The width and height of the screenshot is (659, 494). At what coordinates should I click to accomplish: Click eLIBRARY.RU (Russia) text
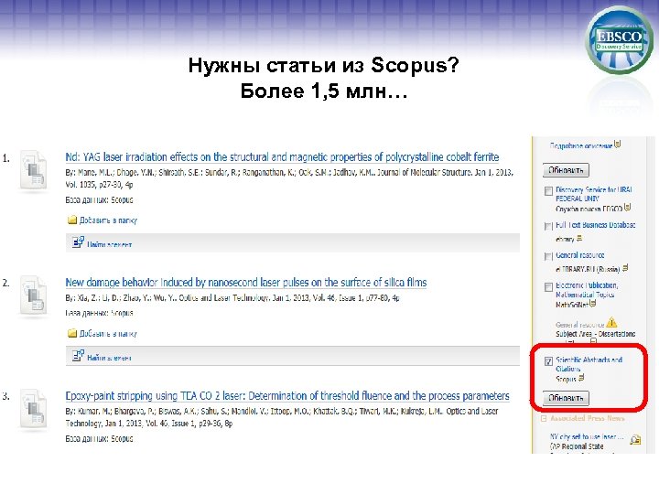pyautogui.click(x=588, y=269)
